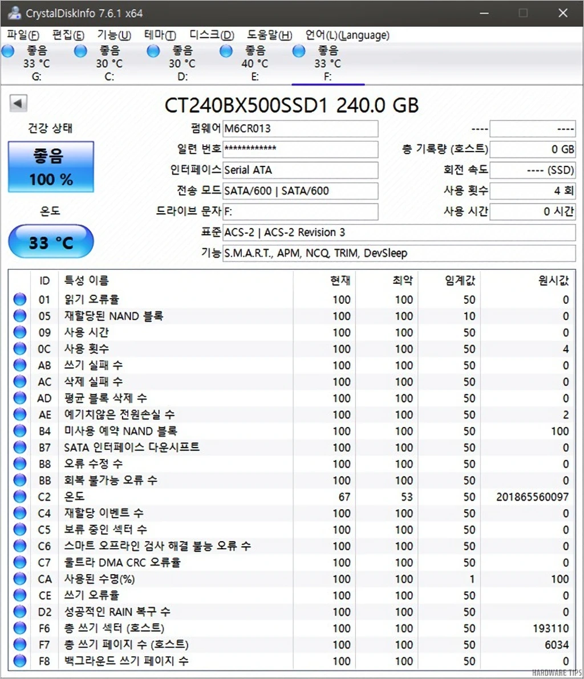The height and width of the screenshot is (679, 584).
Task: Click status orb for C4 재할당 이벤트 수
Action: tap(19, 513)
